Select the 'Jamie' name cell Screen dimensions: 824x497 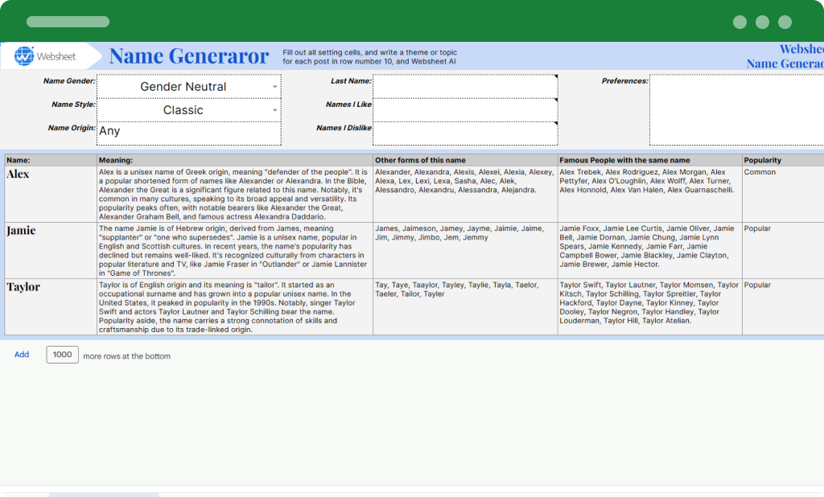[x=51, y=251]
